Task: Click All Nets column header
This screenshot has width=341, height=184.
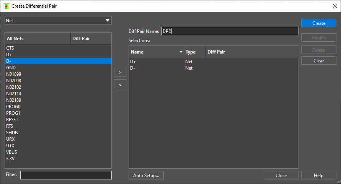Action: pyautogui.click(x=38, y=39)
